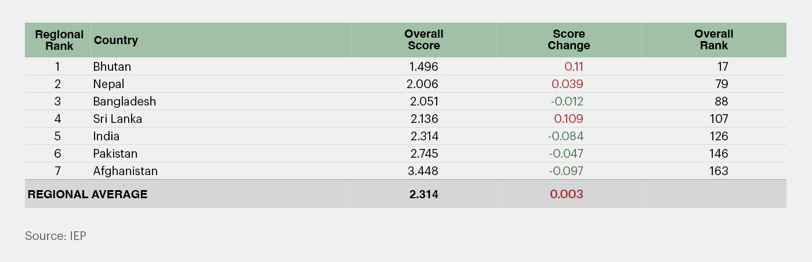The image size is (812, 262).
Task: Click Sri Lanka in the table
Action: pos(118,119)
